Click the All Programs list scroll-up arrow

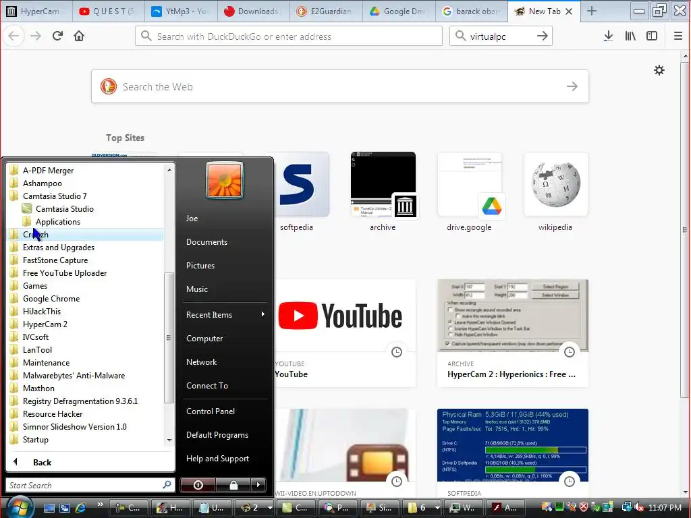click(x=169, y=169)
